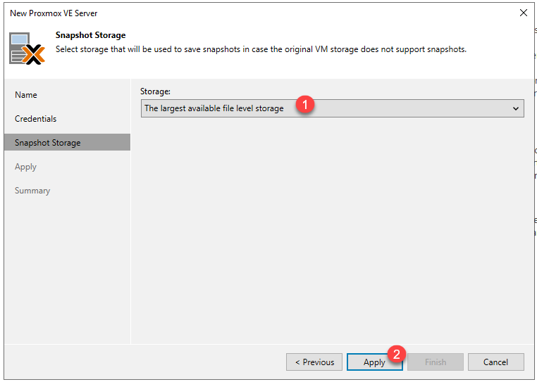
Task: Select the Summary step in sidebar
Action: coord(32,191)
